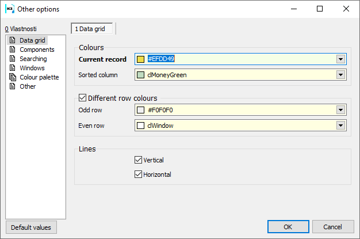Click the Other page icon in list
The height and width of the screenshot is (239, 360).
[12, 86]
